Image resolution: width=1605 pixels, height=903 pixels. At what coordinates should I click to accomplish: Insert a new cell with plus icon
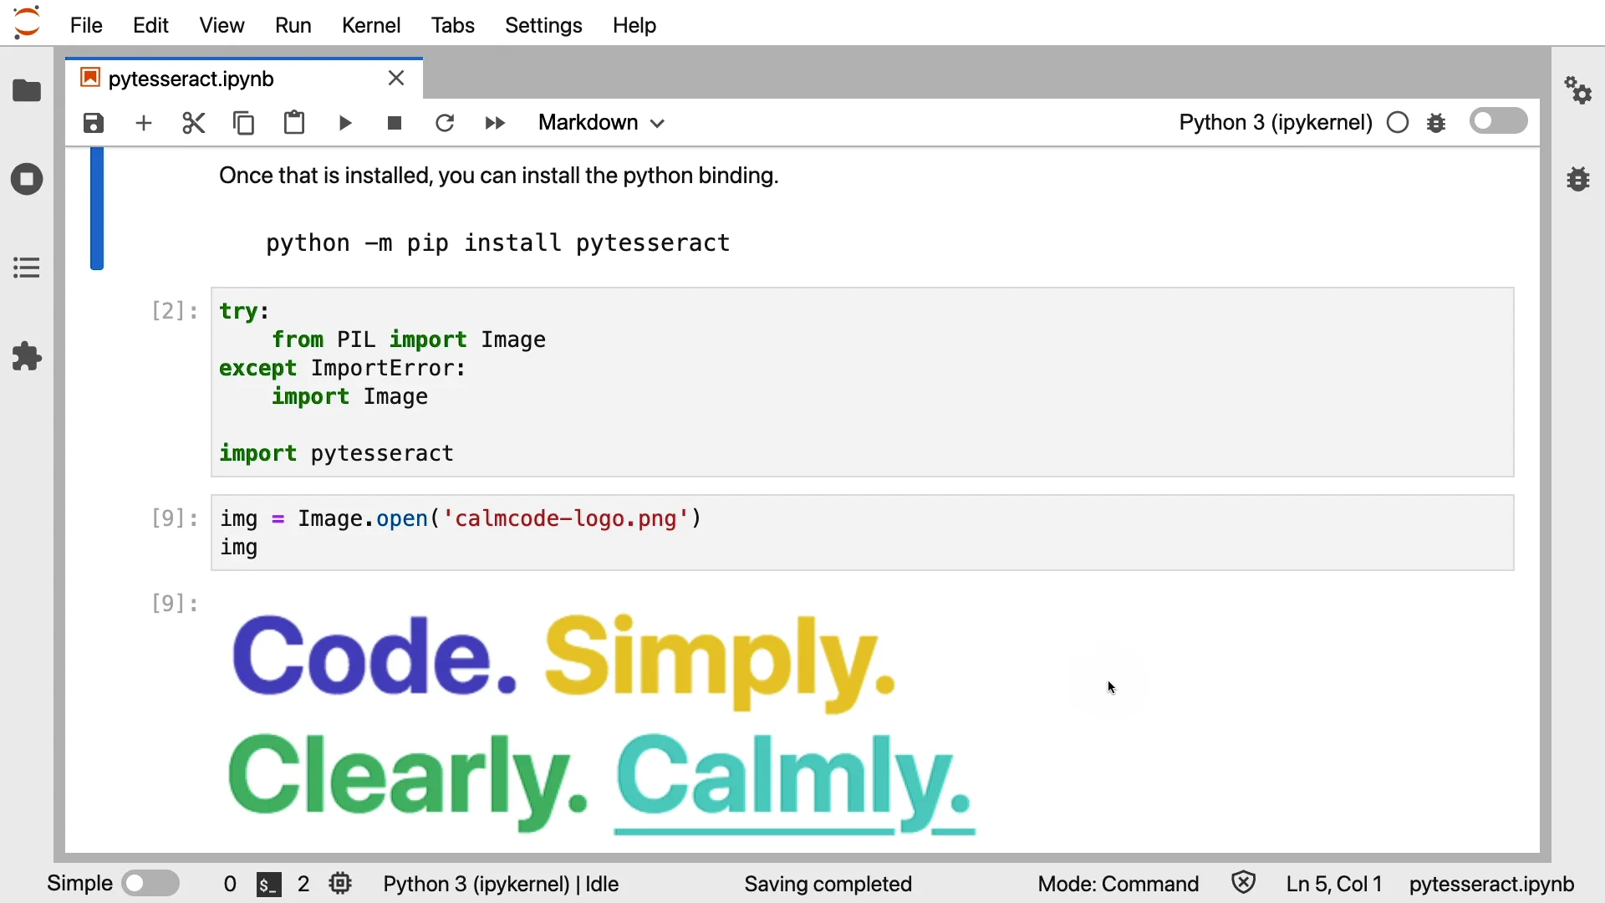click(x=144, y=124)
